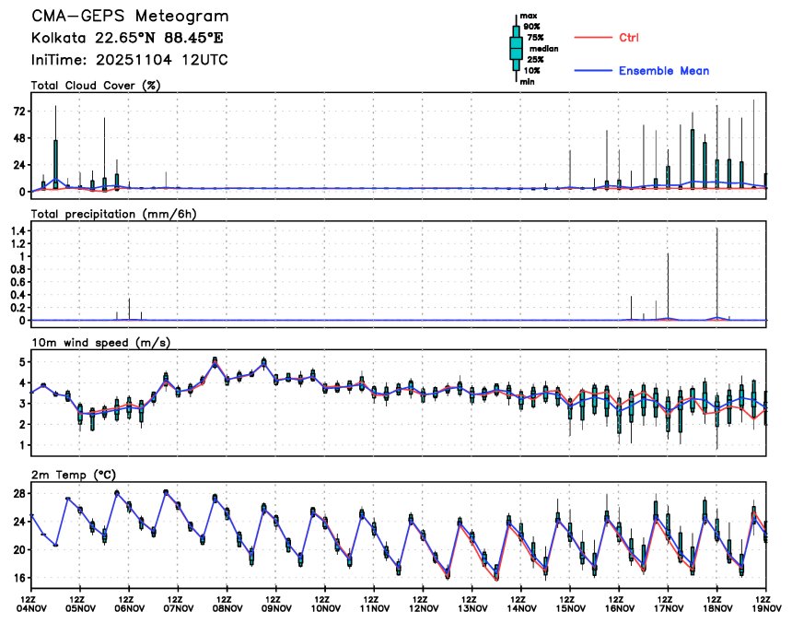The width and height of the screenshot is (792, 623).
Task: Click the 'Total Cloud Cover (%)' panel title
Action: click(x=96, y=86)
